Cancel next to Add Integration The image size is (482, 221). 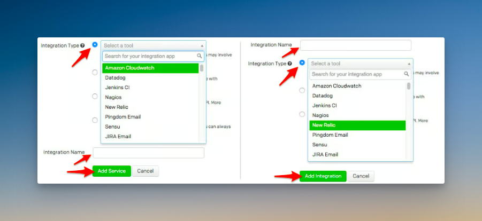point(361,176)
